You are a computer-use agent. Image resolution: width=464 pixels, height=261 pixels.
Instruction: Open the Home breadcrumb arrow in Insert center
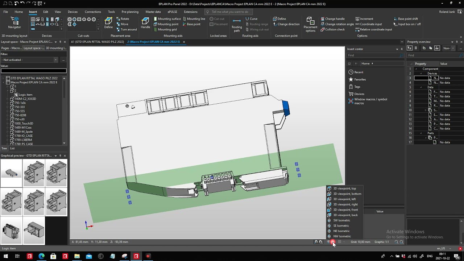click(372, 63)
